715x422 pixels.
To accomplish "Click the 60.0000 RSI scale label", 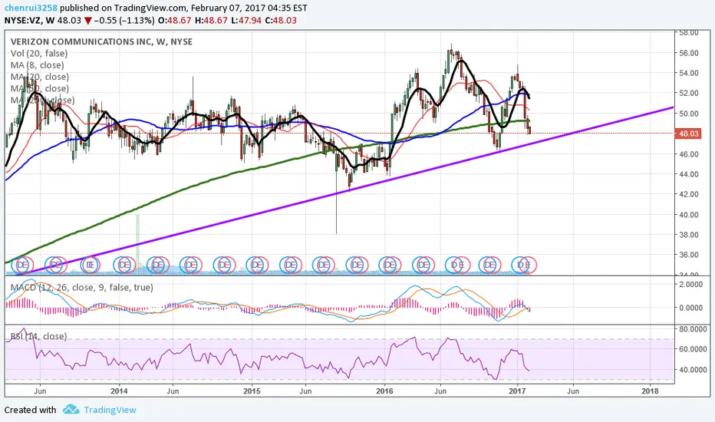I will pyautogui.click(x=693, y=349).
